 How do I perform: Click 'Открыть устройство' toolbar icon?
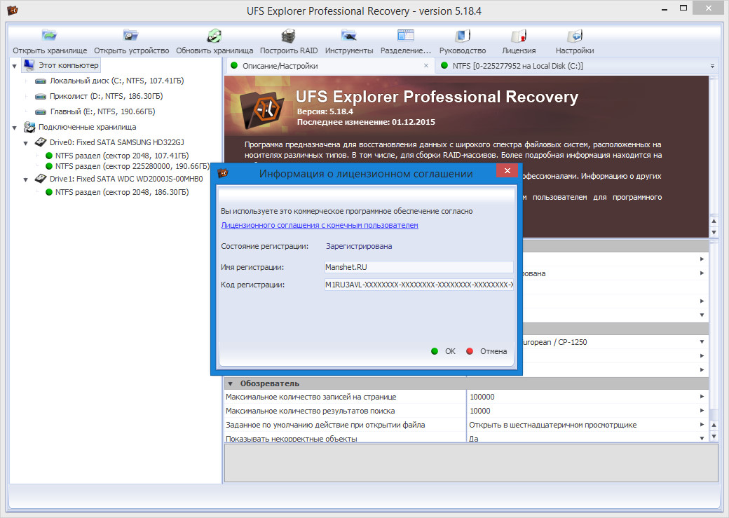130,35
